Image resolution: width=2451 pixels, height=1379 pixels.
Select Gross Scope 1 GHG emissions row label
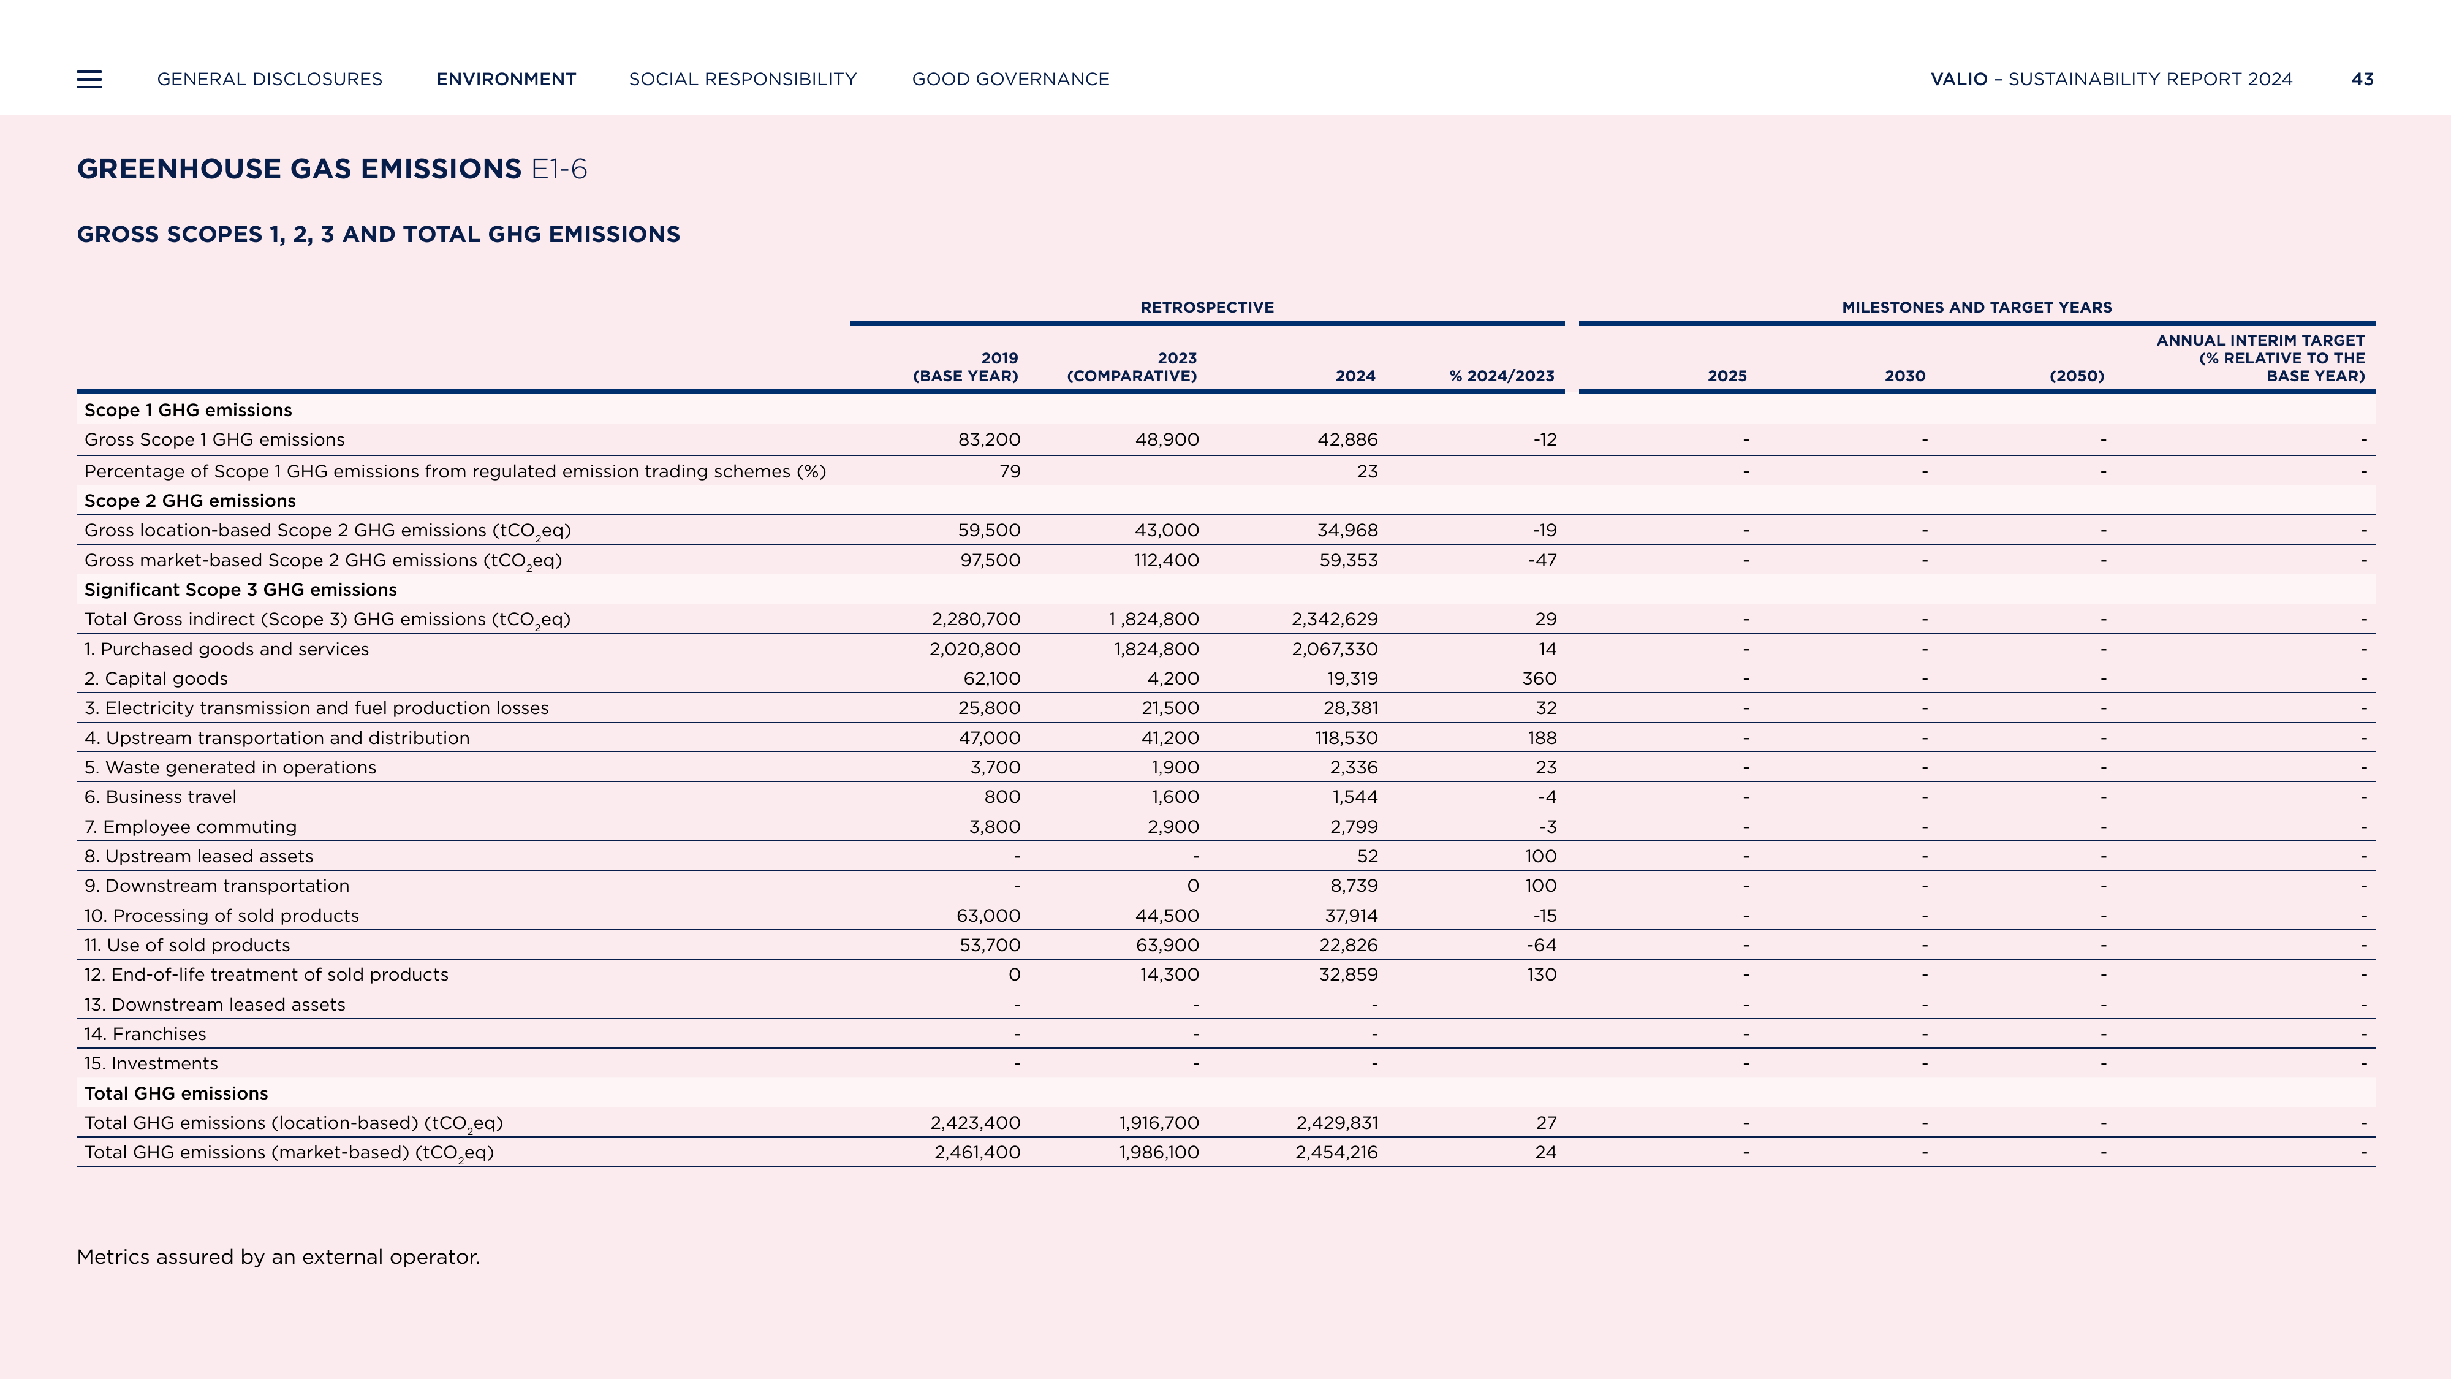pyautogui.click(x=214, y=439)
